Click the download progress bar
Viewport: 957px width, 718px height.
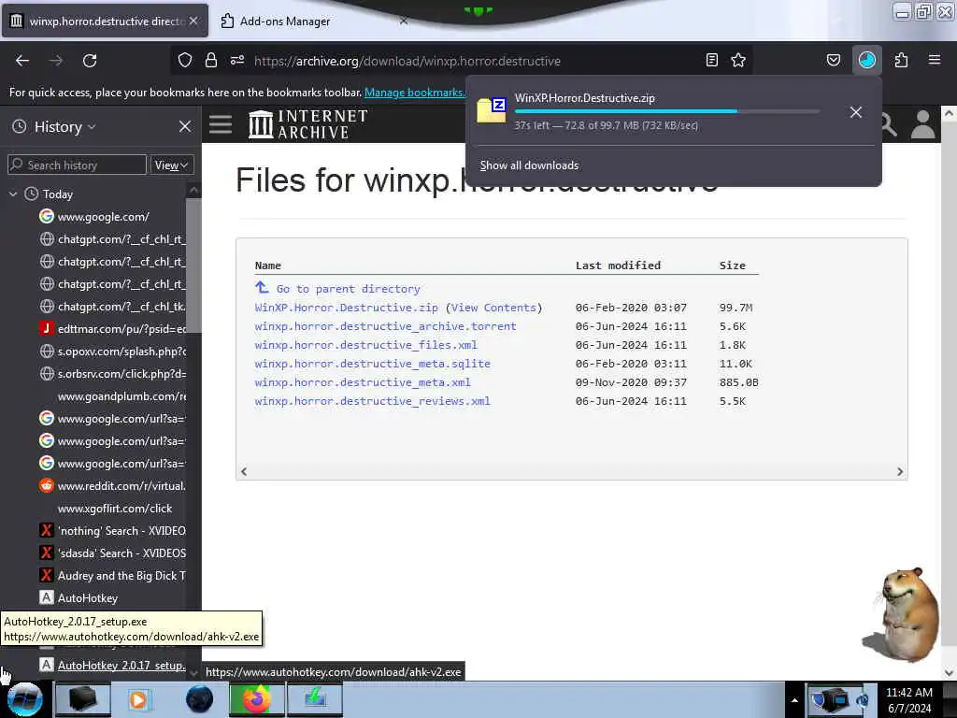(666, 111)
